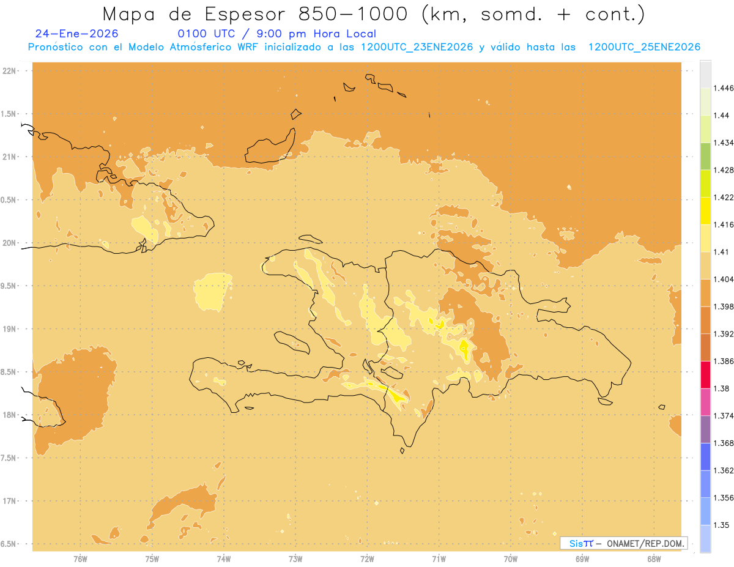This screenshot has width=734, height=567.
Task: Click the colorbar value '1.35'
Action: coord(721,525)
